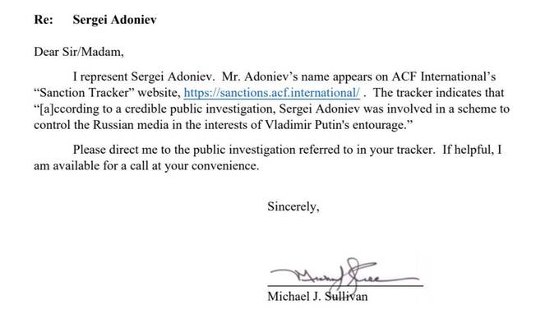Image resolution: width=559 pixels, height=319 pixels.
Task: Click the printed name Michael J. Sullivan
Action: [317, 296]
